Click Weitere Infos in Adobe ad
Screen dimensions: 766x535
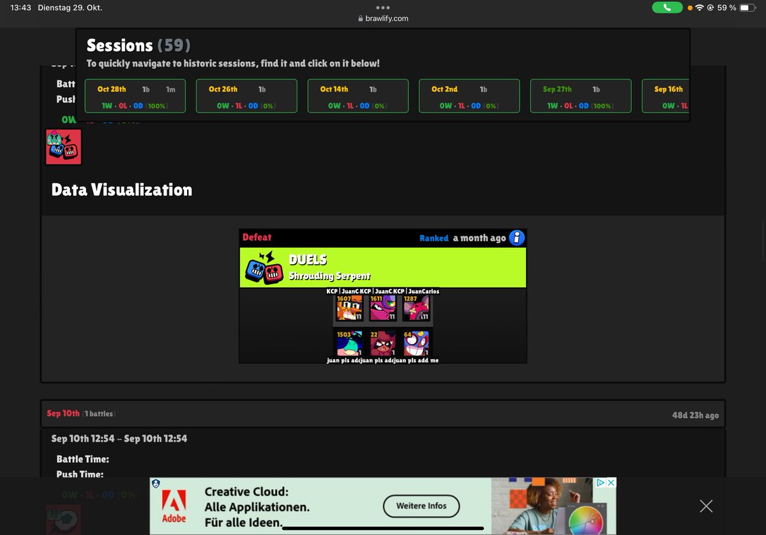click(x=421, y=506)
